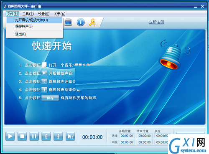
Task: Click the 浏览 开始位置 time field
Action: point(127,142)
